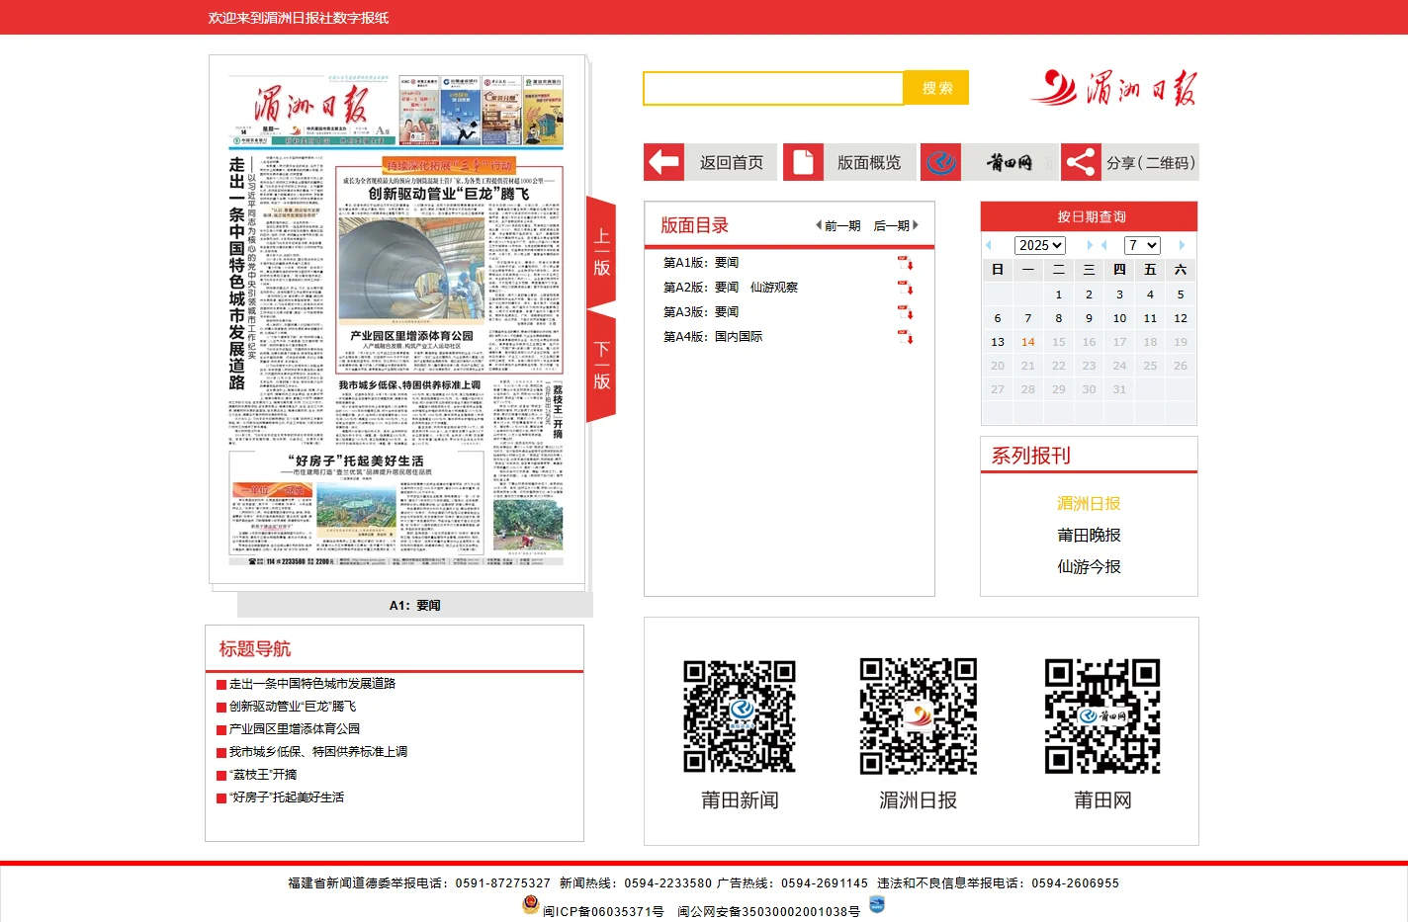Click the 搜索 search button
Viewport: 1408px width, 922px height.
pos(937,88)
